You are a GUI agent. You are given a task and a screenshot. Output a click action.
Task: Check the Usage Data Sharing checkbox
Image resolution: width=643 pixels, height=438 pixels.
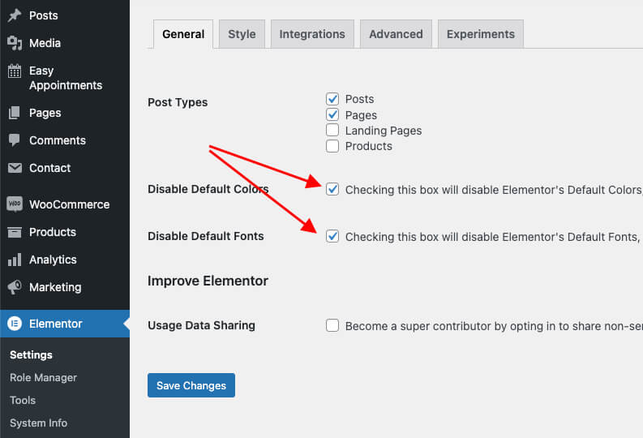coord(332,326)
